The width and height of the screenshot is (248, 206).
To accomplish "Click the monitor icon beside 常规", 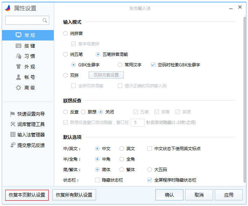I will (19, 35).
